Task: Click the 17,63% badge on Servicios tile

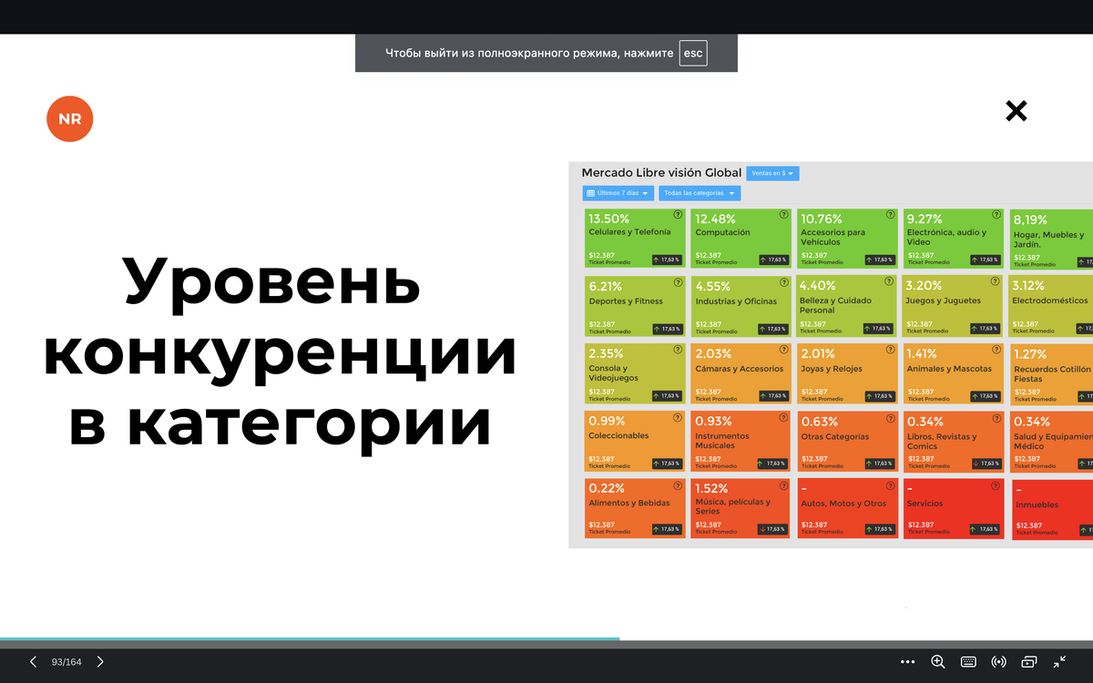Action: click(x=985, y=529)
